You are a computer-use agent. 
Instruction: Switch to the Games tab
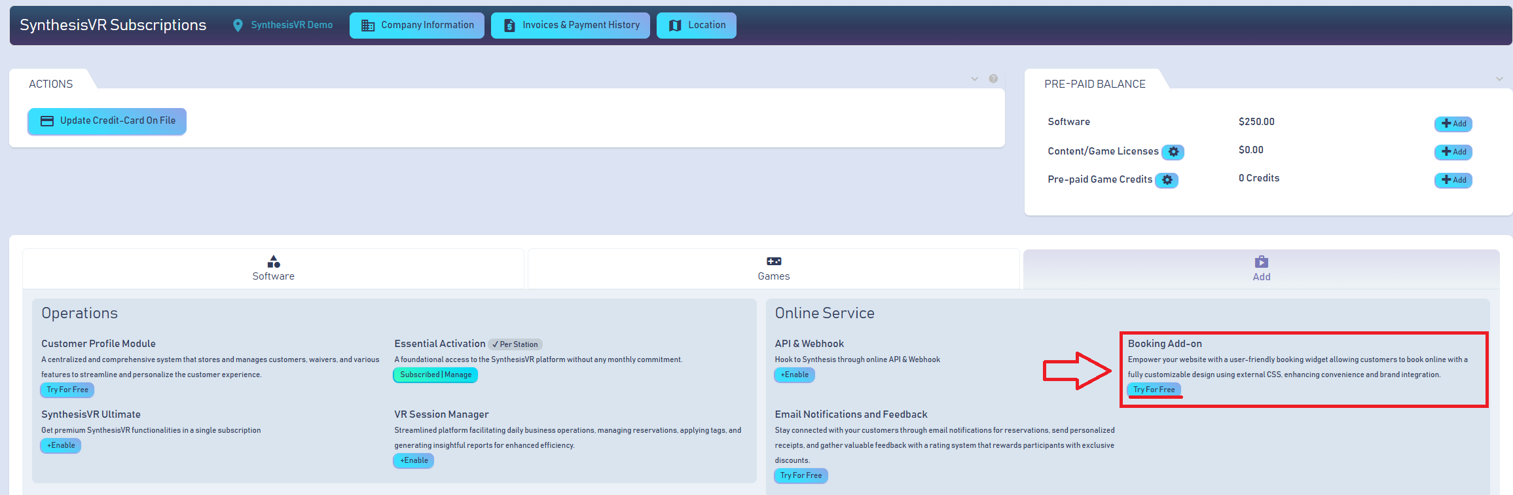pos(774,268)
